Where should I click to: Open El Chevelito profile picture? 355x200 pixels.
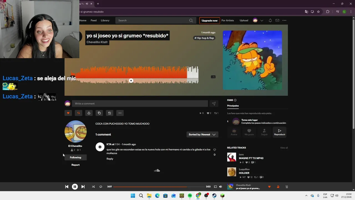click(x=75, y=131)
